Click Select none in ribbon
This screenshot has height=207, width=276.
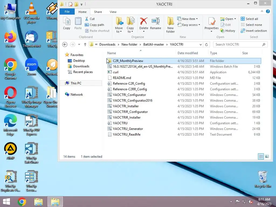(251, 25)
